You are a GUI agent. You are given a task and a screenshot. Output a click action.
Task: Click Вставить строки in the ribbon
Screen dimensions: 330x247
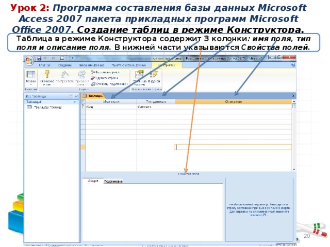click(105, 72)
